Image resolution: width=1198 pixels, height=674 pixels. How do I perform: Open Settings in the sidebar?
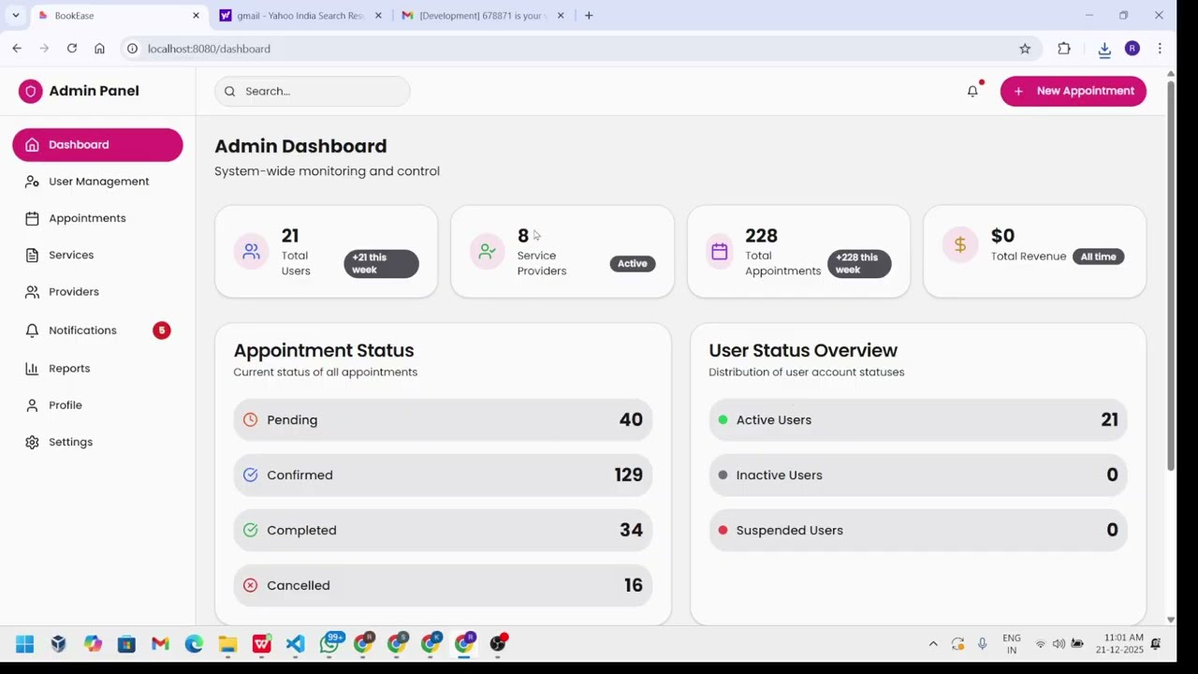(97, 442)
